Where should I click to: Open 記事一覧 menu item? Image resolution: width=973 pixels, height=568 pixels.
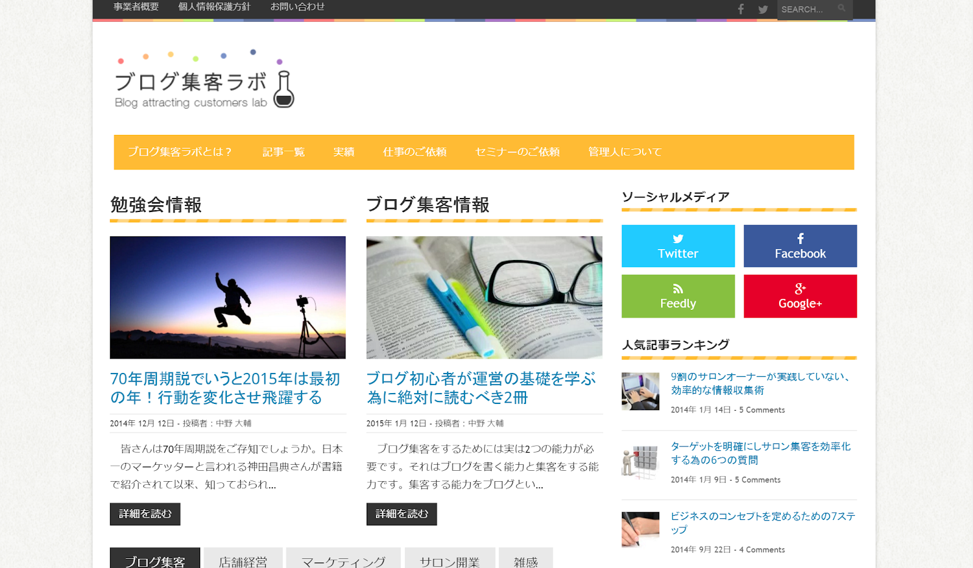(283, 152)
